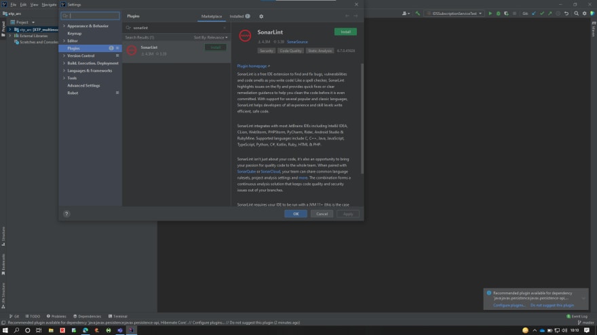Open the TODO tool window
Viewport: 597px width, 335px height.
tap(33, 316)
